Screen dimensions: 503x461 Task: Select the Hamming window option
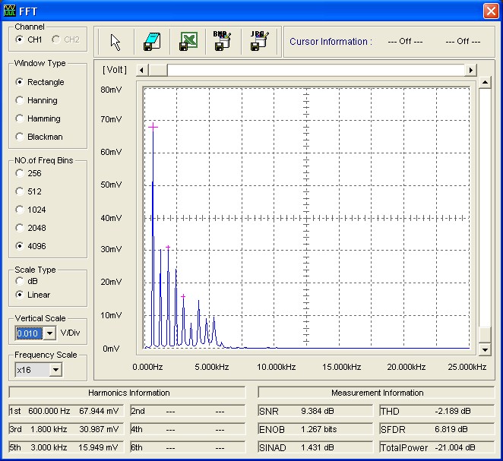coord(20,118)
